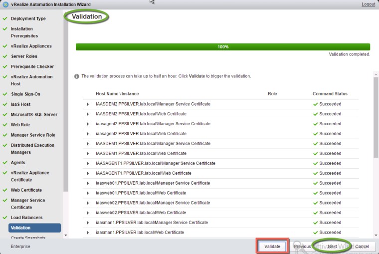Click the green check next to IaaS Host
This screenshot has height=254, width=379.
(5, 104)
